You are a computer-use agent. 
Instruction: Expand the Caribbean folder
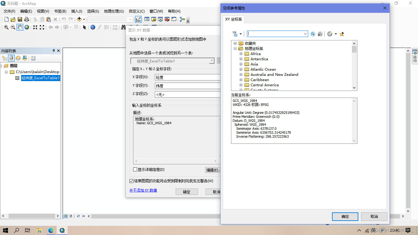click(x=241, y=80)
